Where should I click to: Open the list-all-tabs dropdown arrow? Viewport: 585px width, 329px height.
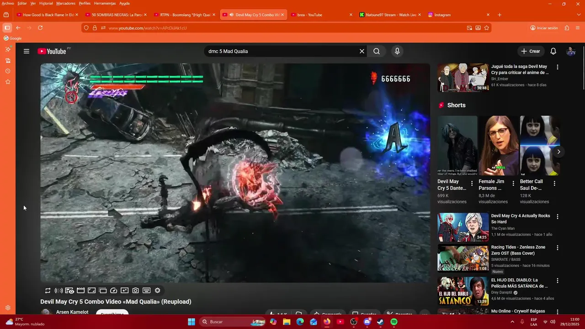[x=579, y=15]
